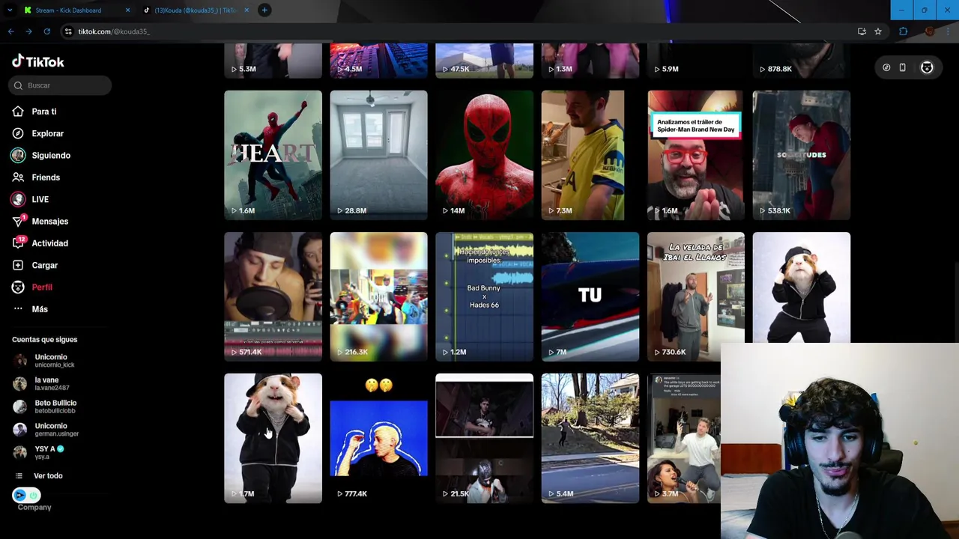Open Para ti feed

point(43,112)
